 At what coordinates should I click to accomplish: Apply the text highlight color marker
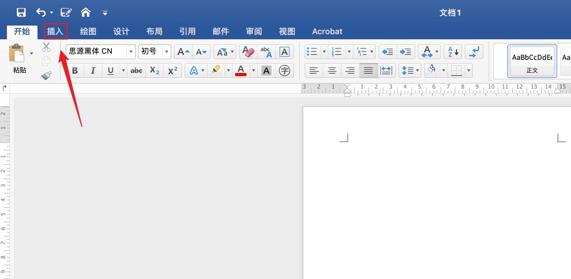pos(216,71)
